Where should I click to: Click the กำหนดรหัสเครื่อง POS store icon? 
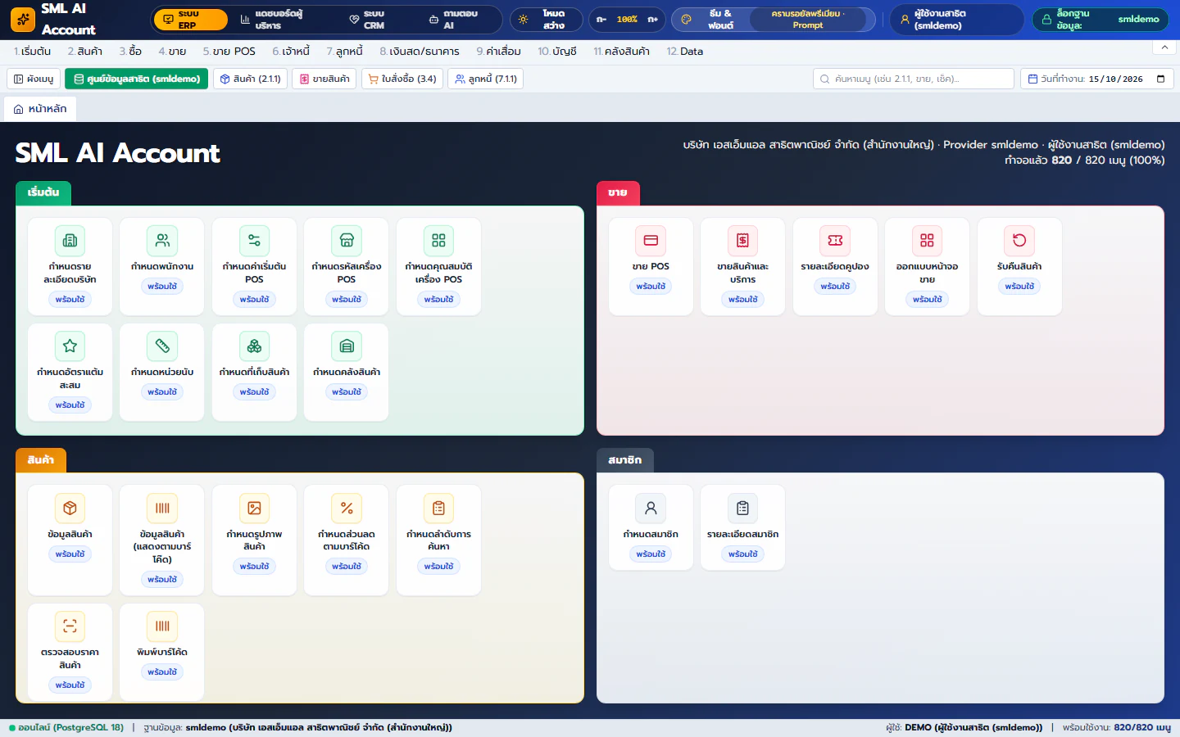(x=347, y=241)
